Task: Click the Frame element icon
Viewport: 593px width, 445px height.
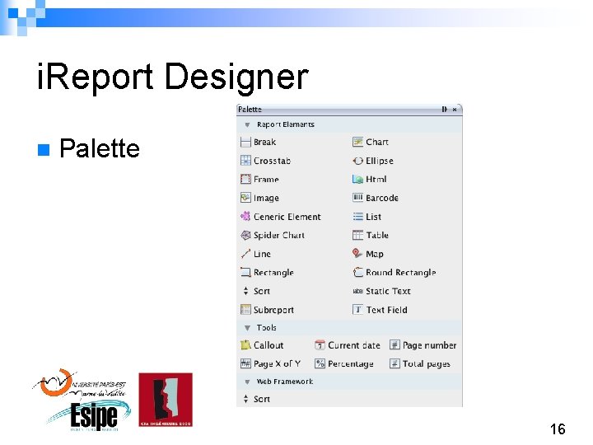Action: pos(245,180)
